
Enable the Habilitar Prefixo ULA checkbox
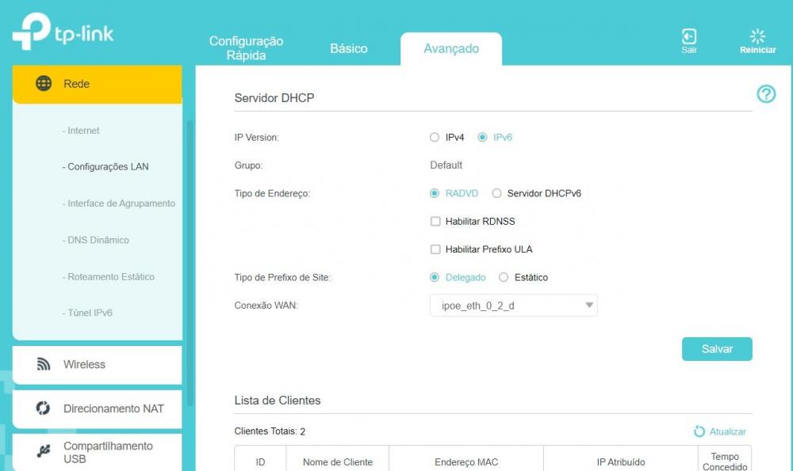435,249
